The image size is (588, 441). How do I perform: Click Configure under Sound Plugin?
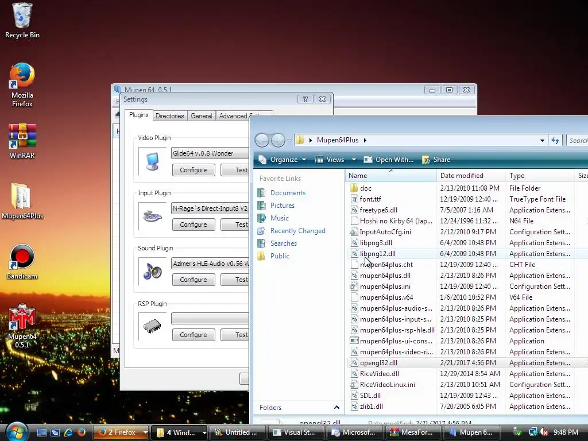point(194,280)
